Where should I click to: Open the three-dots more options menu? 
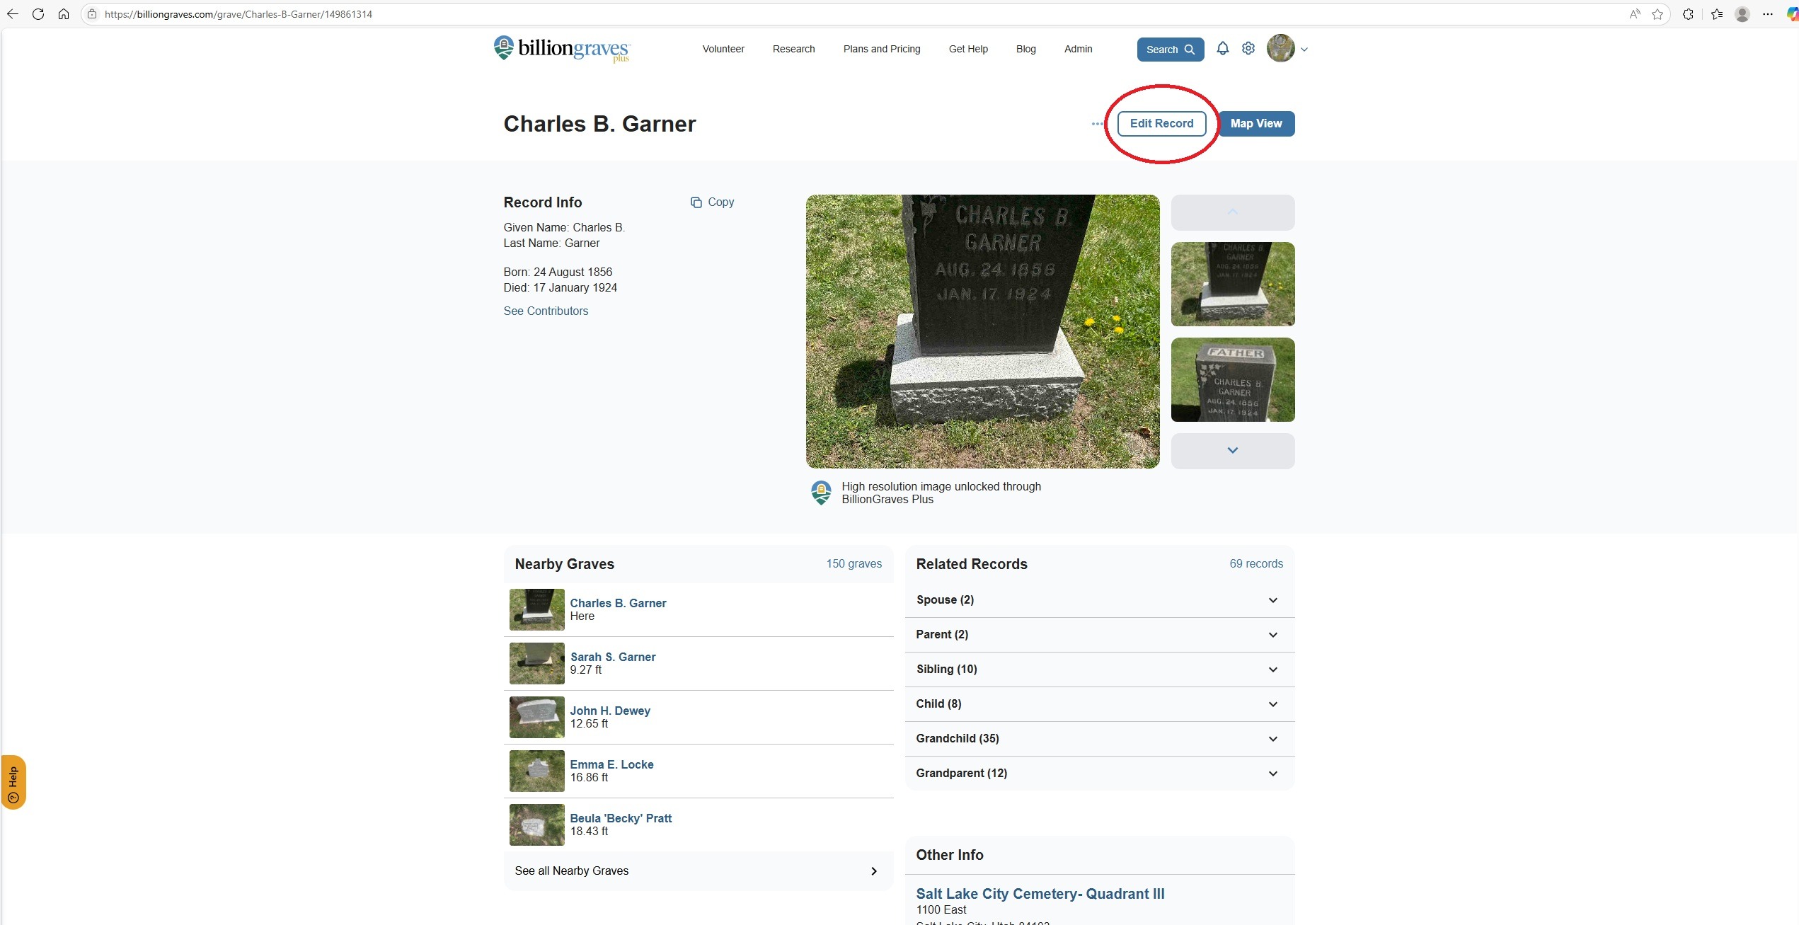tap(1097, 124)
